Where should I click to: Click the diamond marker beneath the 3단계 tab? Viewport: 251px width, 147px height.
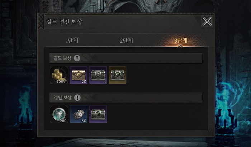pos(180,46)
